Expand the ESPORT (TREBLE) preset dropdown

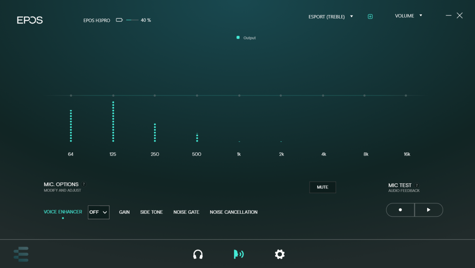point(331,17)
